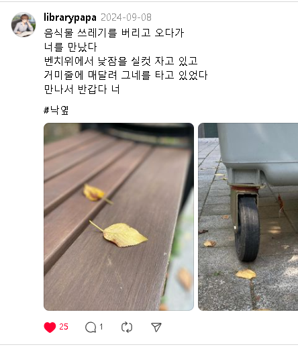Follow the #낙엽 hashtag
Viewport: 298px width, 347px height.
[x=56, y=110]
